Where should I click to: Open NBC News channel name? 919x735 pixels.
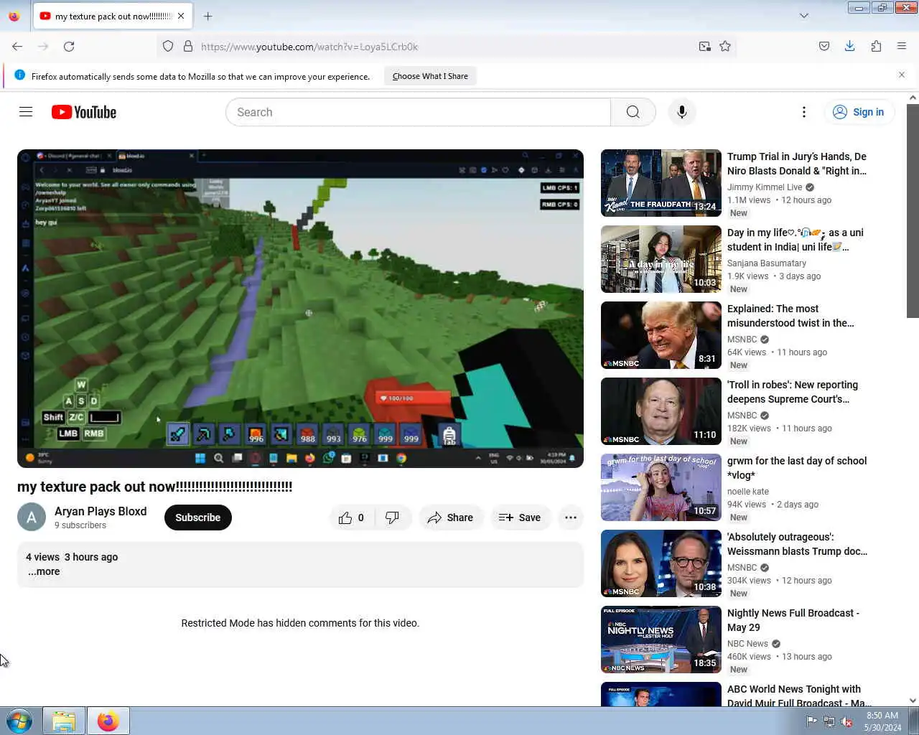tap(747, 644)
